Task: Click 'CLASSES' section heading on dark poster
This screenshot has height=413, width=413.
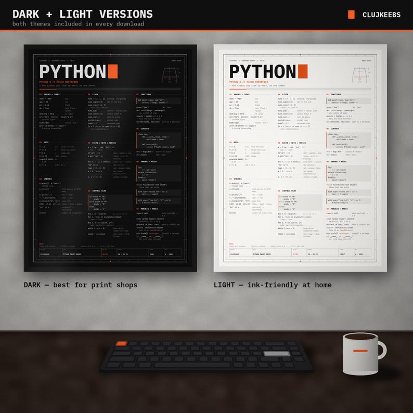Action: tap(145, 128)
